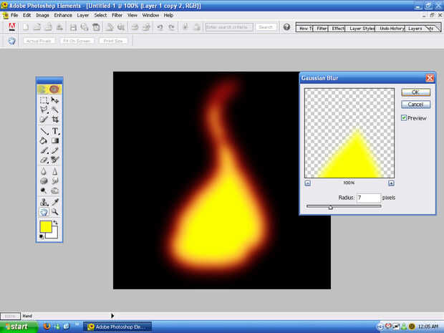Click the search criteria text field
This screenshot has height=333, width=444.
(229, 27)
